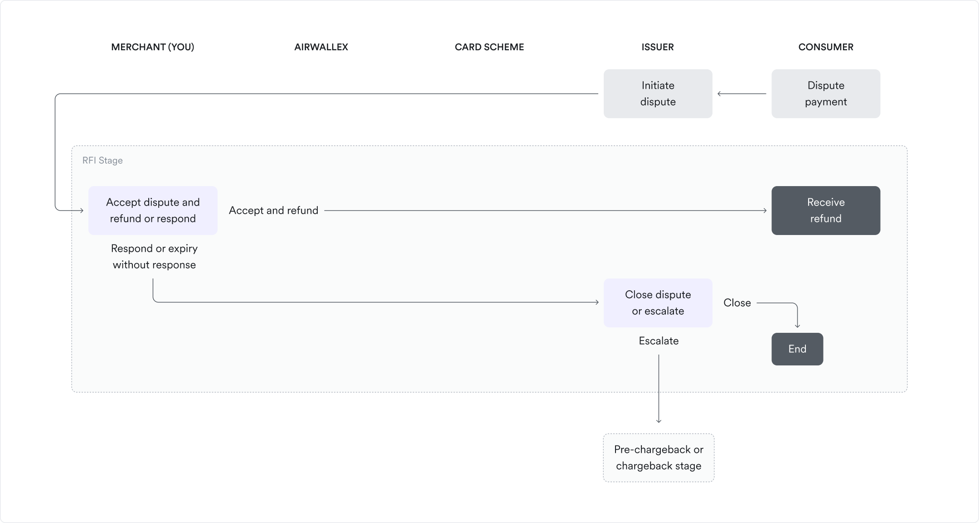Viewport: 979px width, 523px height.
Task: Click the AIRWALLEX column header
Action: coord(321,47)
